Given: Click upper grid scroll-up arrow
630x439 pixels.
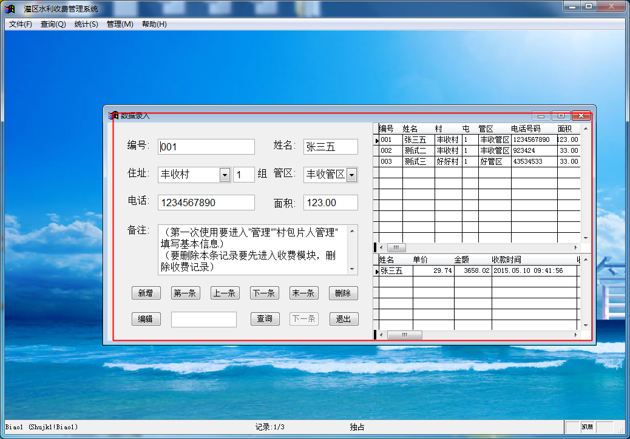Looking at the screenshot, I should point(586,129).
